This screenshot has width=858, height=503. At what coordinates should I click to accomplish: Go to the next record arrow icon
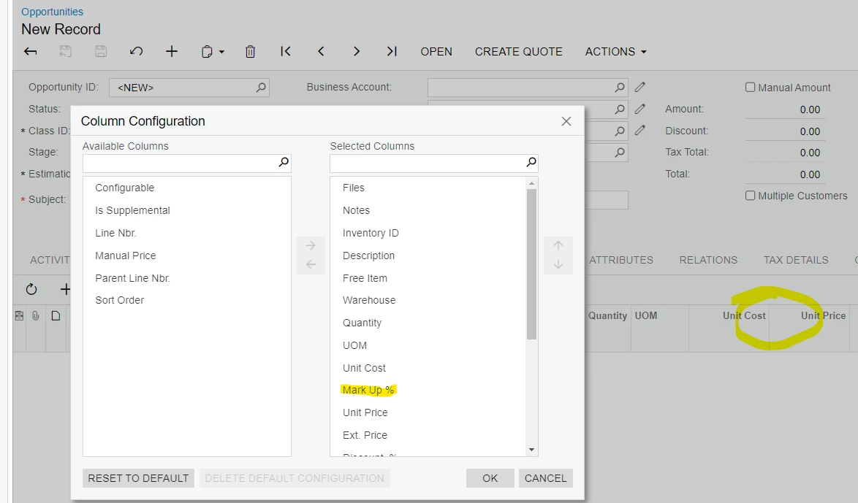point(357,51)
